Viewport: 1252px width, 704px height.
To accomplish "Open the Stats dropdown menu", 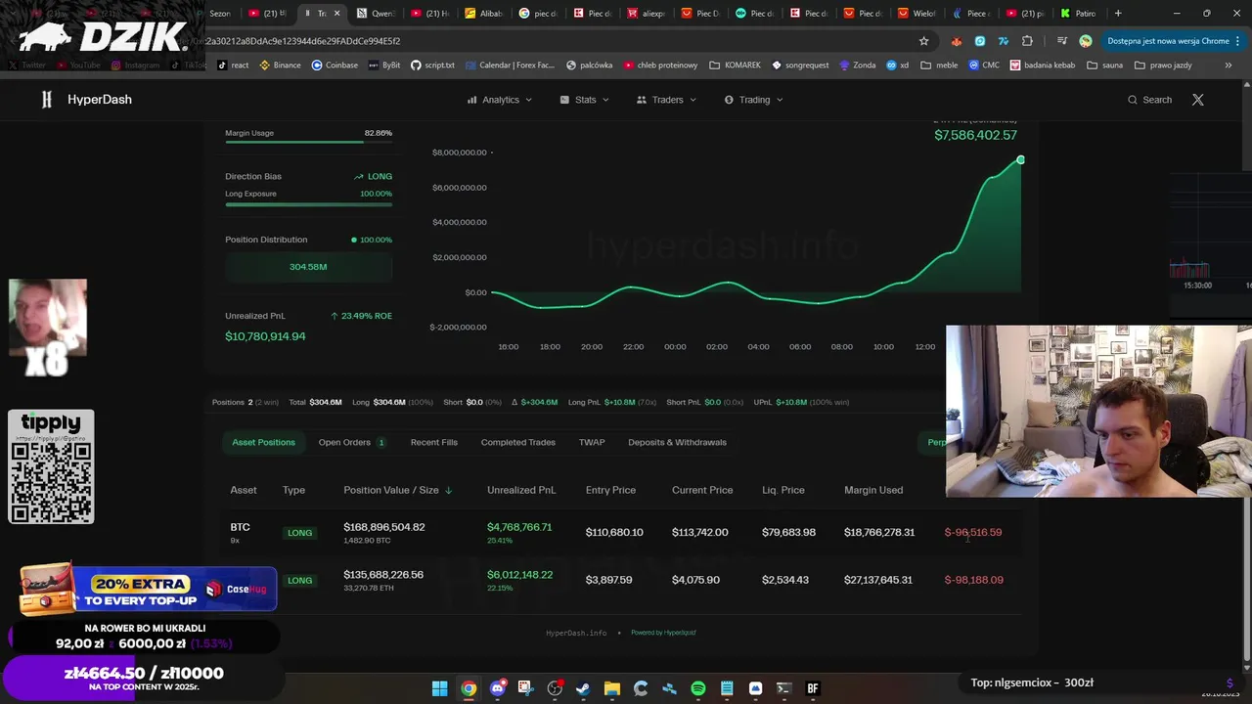I will click(585, 100).
